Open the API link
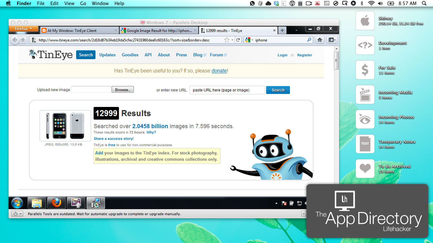433x243 pixels. click(148, 55)
